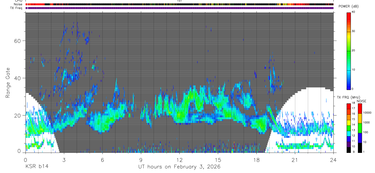Click the cyan segment of TX FRQ color bar
This screenshot has height=173, width=375.
[349, 134]
